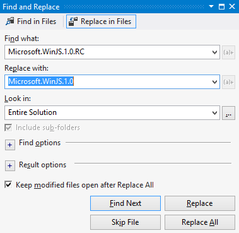Open the window position dropdown arrow in title bar

[x=211, y=6]
